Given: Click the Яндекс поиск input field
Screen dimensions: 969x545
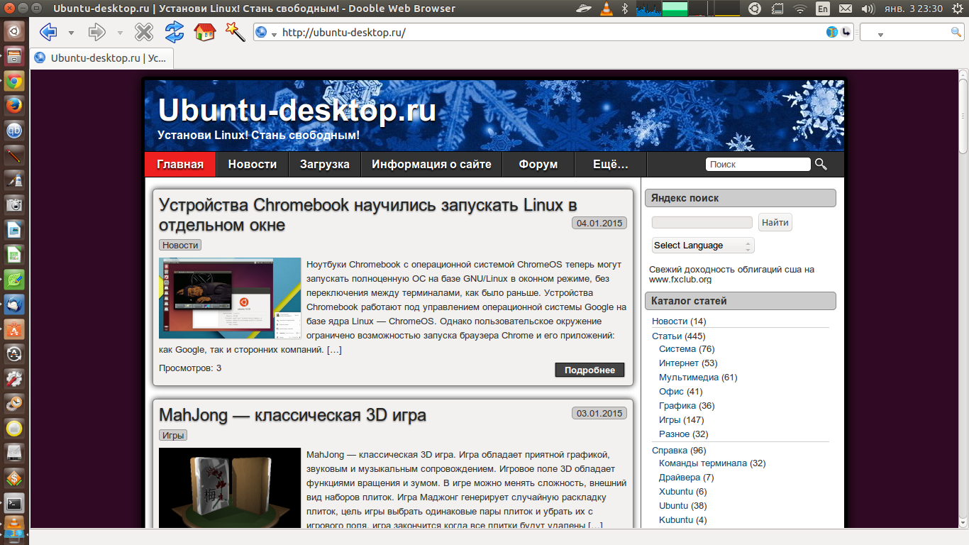Looking at the screenshot, I should pos(702,222).
